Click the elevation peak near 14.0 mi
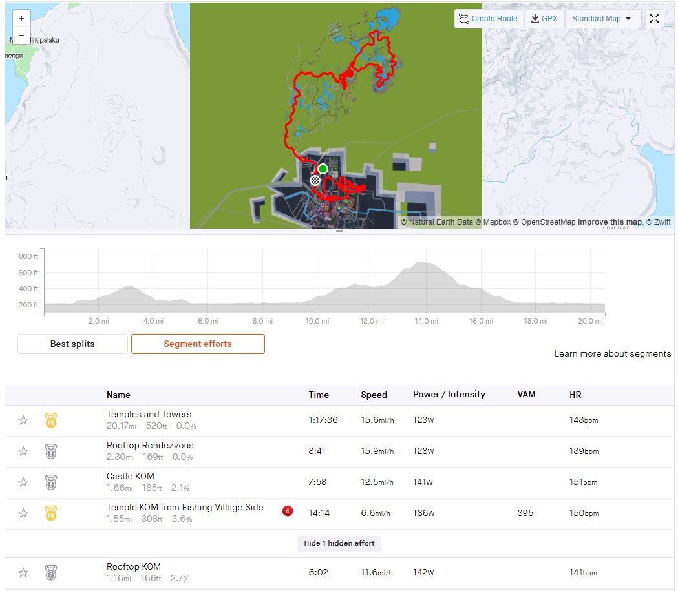Screen dimensions: 678x591 point(419,263)
